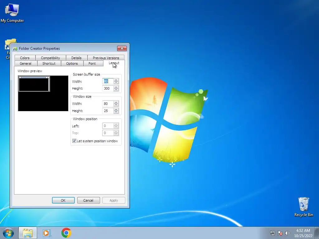Open the Windows Start menu
319x239 pixels.
pos(8,233)
